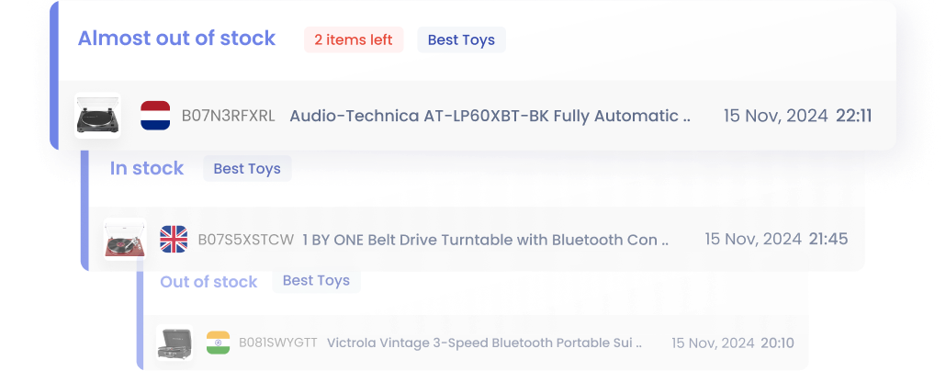
Task: Click the United Kingdom flag icon
Action: [x=174, y=239]
